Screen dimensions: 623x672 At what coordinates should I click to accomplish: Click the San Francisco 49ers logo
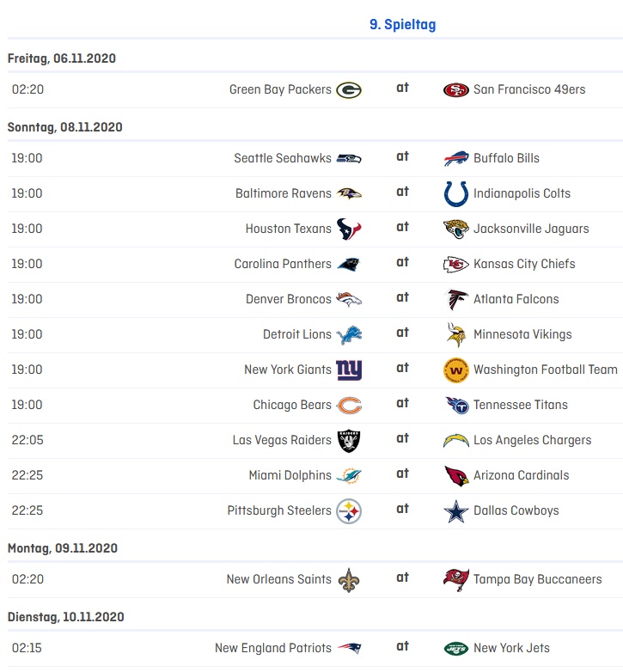(456, 90)
